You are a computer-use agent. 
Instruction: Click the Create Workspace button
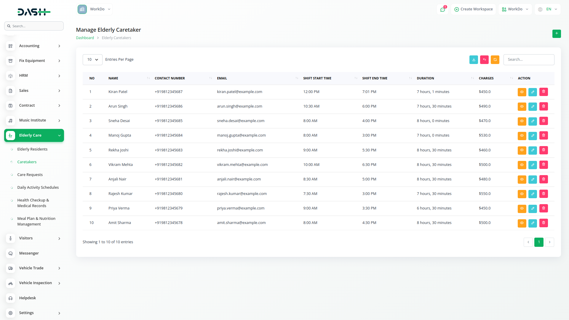coord(473,9)
